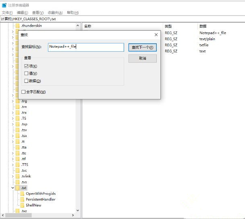This screenshot has width=245, height=219.
Task: Select the text data value row
Action: click(x=203, y=51)
